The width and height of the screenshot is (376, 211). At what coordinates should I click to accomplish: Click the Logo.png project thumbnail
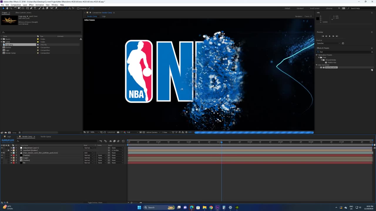click(x=9, y=20)
